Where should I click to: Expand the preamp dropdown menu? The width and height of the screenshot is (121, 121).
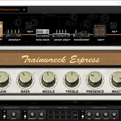20,40
